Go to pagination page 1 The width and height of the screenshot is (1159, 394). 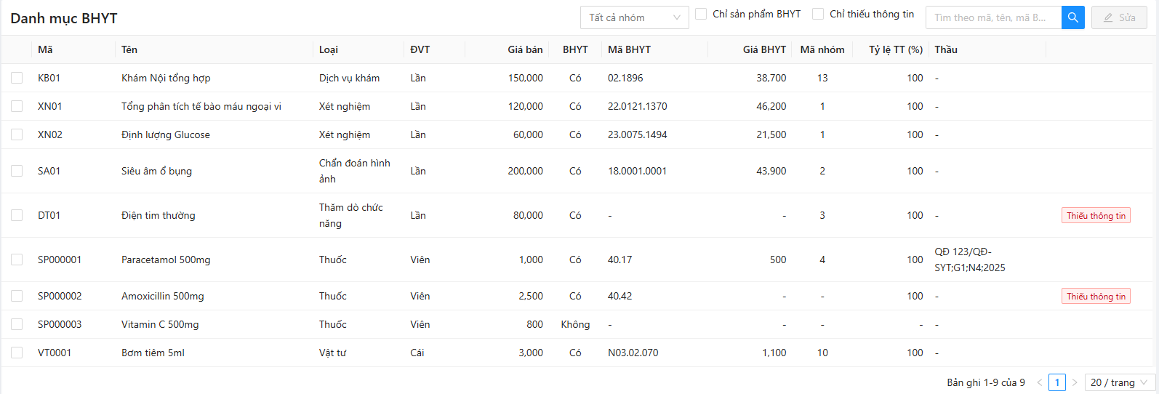(x=1057, y=382)
